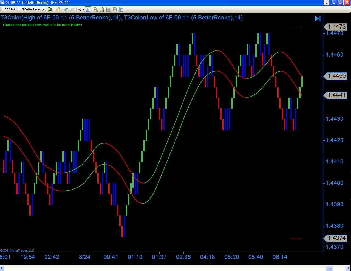Click the 1.4420 price axis label
Screen dimensions: 351x271
335,140
